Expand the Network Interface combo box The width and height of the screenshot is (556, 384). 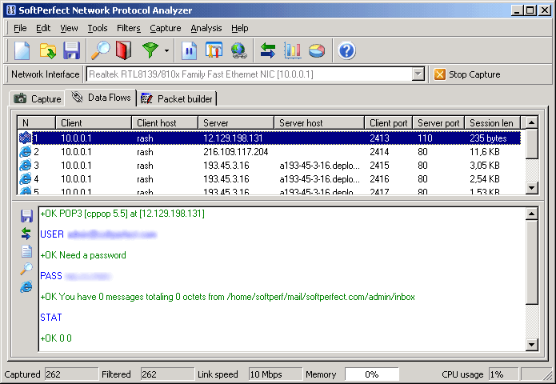418,74
